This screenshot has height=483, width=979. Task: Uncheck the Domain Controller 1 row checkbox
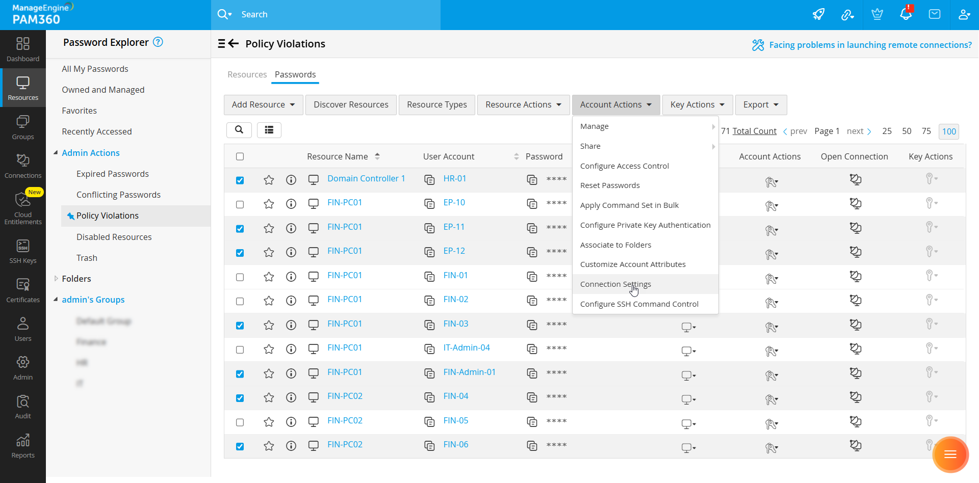240,180
